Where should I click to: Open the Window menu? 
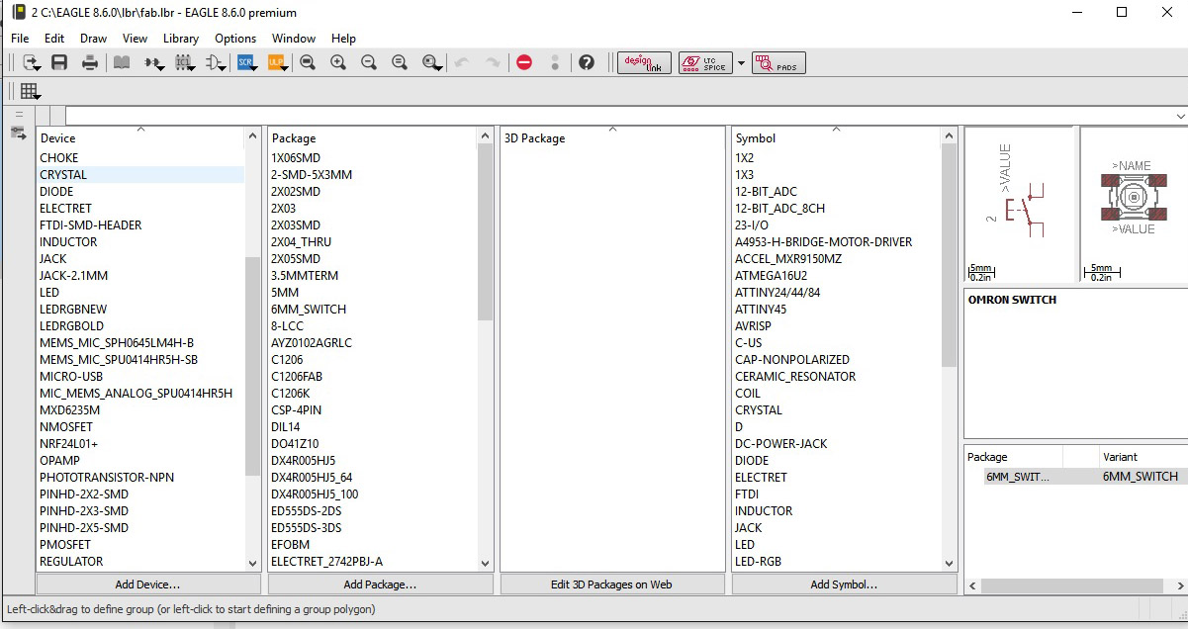coord(294,39)
